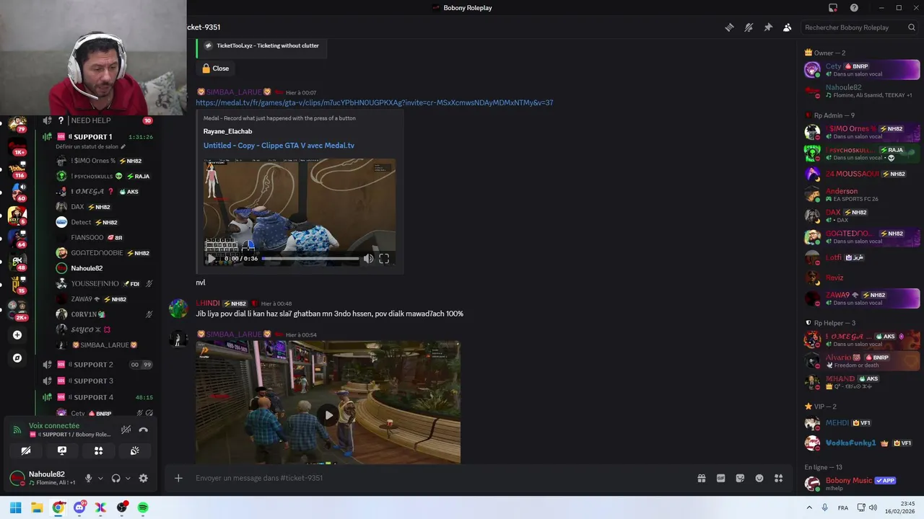Share your screen button
The image size is (924, 519).
coord(62,451)
